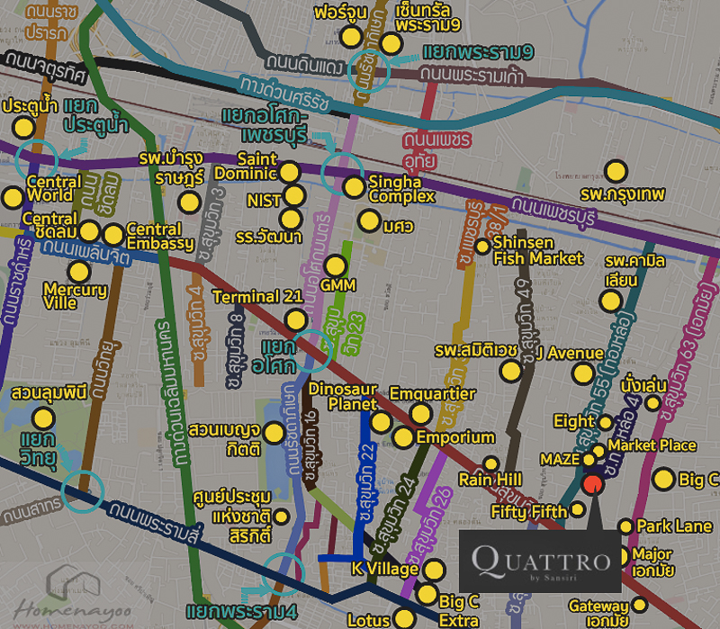Select the Emquartier yellow dot
The height and width of the screenshot is (629, 720).
[x=420, y=414]
